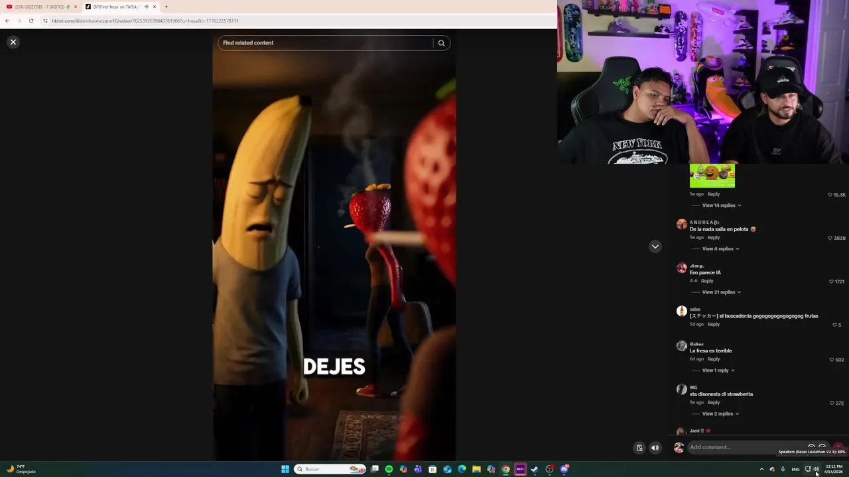Expand View 1 reply under La fresa es terrible
This screenshot has height=477, width=849.
point(718,370)
